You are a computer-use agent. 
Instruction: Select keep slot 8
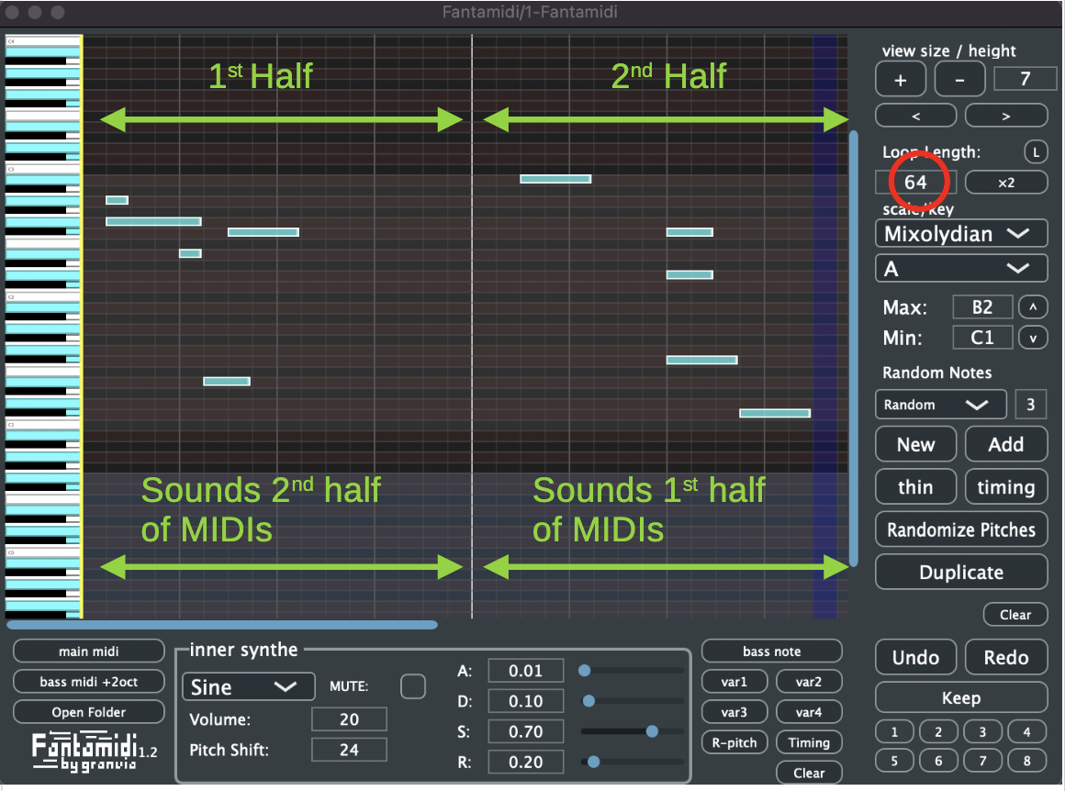[x=1027, y=761]
